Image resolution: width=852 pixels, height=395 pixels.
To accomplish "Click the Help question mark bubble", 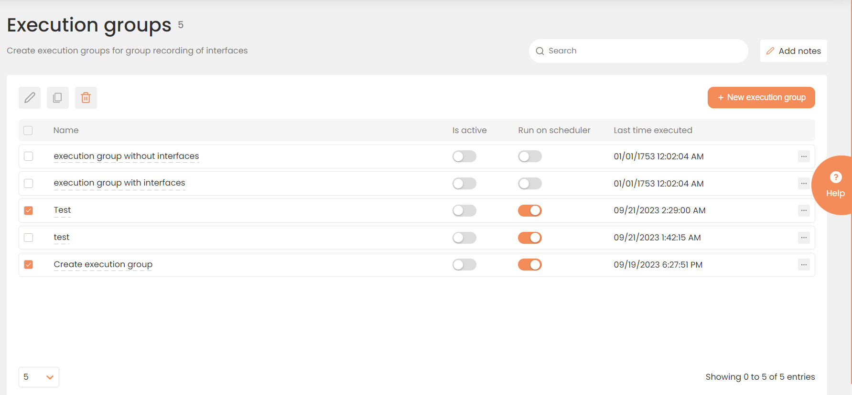I will 835,185.
